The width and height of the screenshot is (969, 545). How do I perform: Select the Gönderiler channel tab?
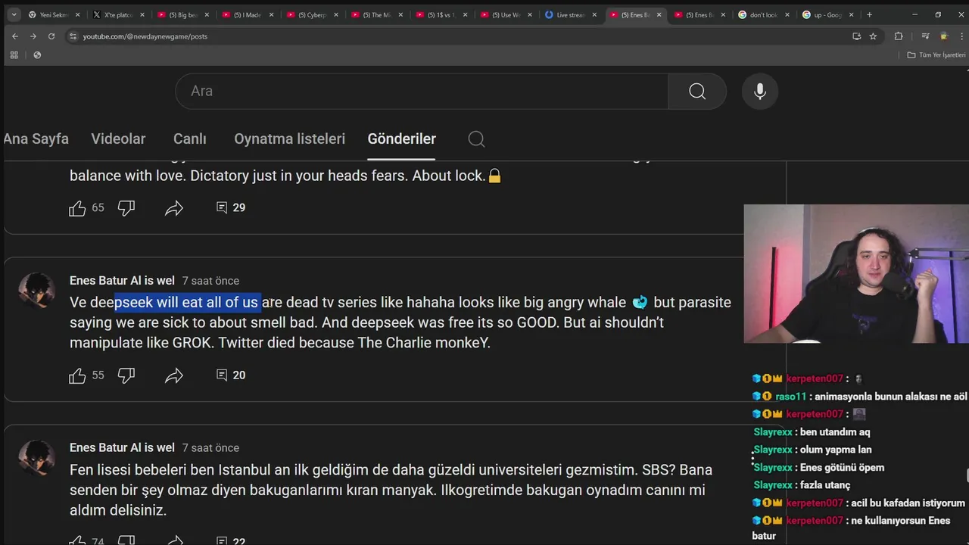(x=401, y=139)
